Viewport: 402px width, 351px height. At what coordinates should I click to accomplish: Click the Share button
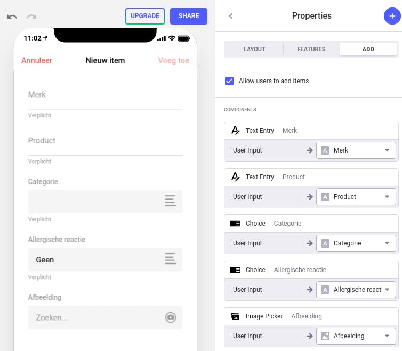189,16
